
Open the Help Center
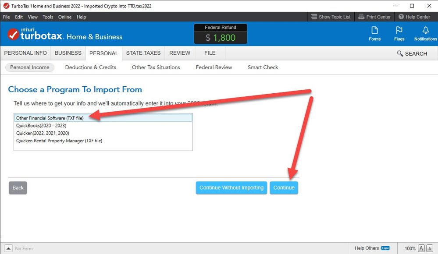click(x=414, y=17)
